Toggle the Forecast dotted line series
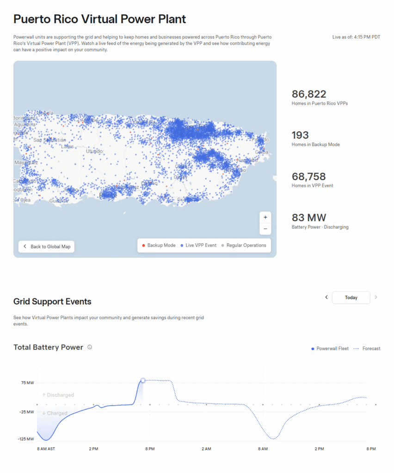Screen dimensions: 394x473 [367, 348]
